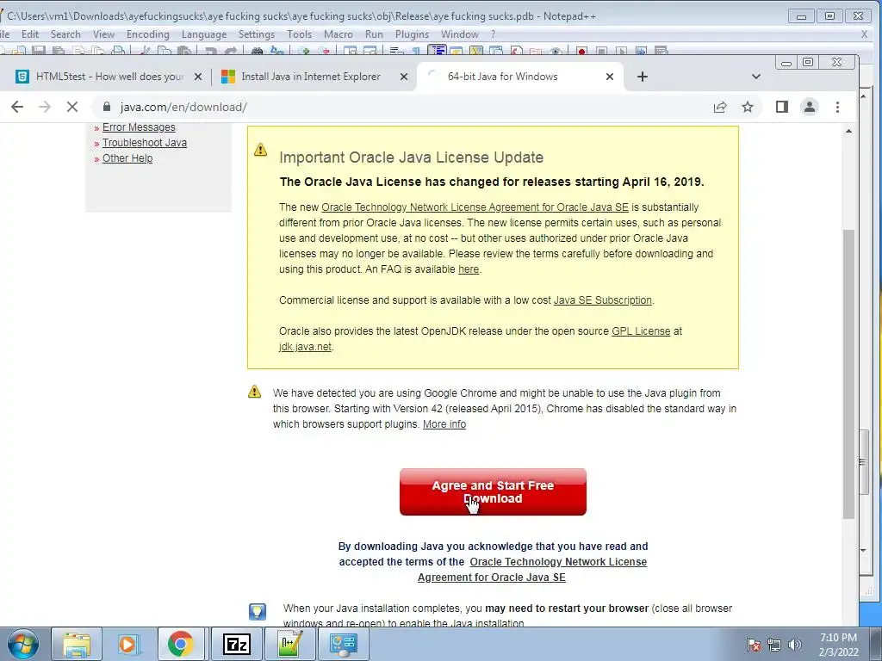Viewport: 882px width, 661px height.
Task: Bookmark this page with the star icon
Action: 748,107
